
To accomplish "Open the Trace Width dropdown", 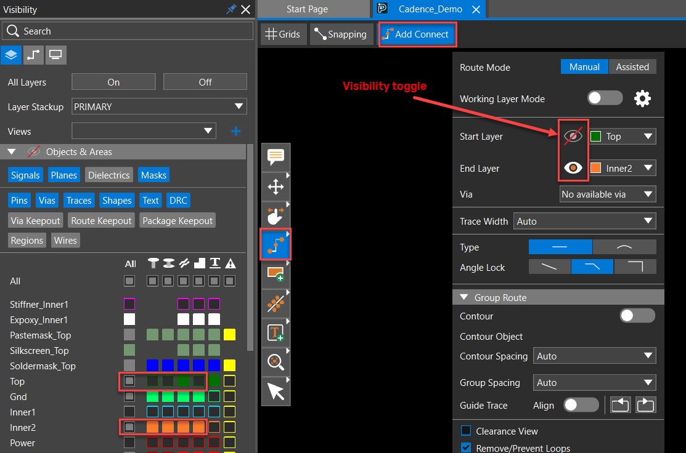I will (x=584, y=221).
